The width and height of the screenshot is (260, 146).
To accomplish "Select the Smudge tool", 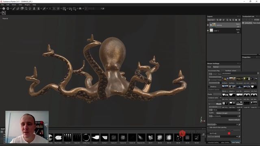I will 30,9.
